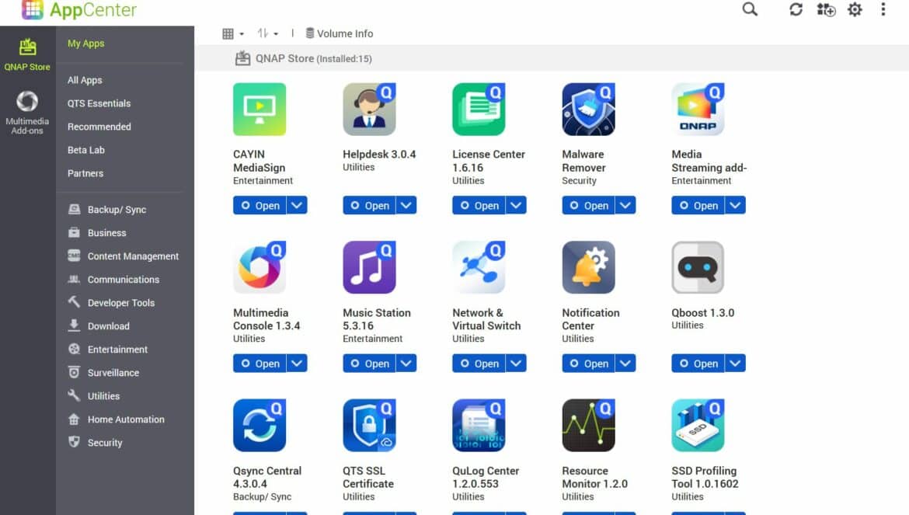Screen dimensions: 909x515
Task: Click Volume Info in toolbar
Action: (340, 33)
